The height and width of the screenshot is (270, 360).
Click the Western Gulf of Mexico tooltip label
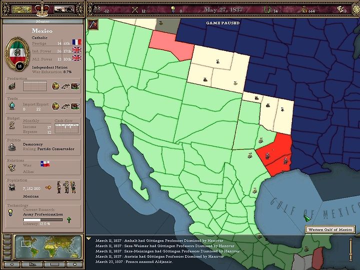point(330,229)
